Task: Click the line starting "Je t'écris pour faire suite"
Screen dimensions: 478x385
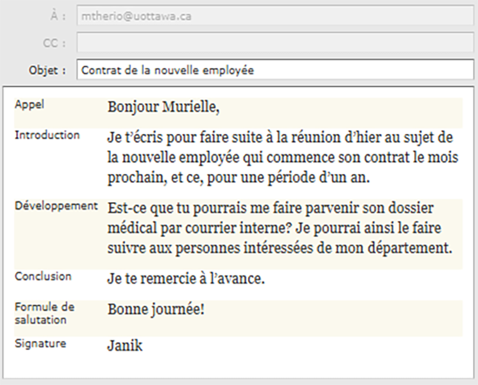Action: tap(280, 138)
